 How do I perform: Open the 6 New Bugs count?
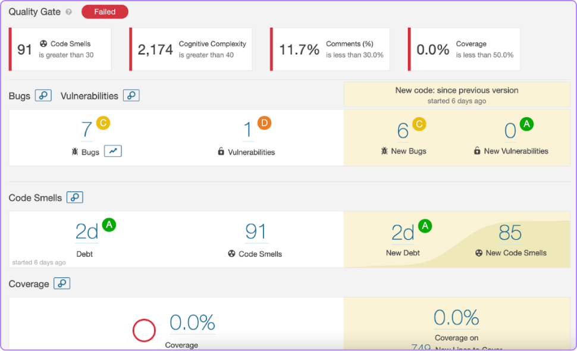tap(403, 131)
